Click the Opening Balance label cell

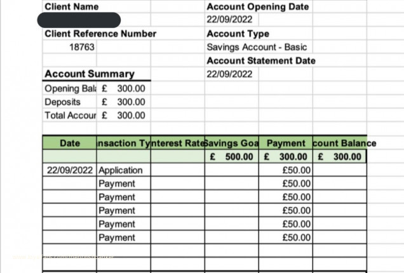click(68, 88)
